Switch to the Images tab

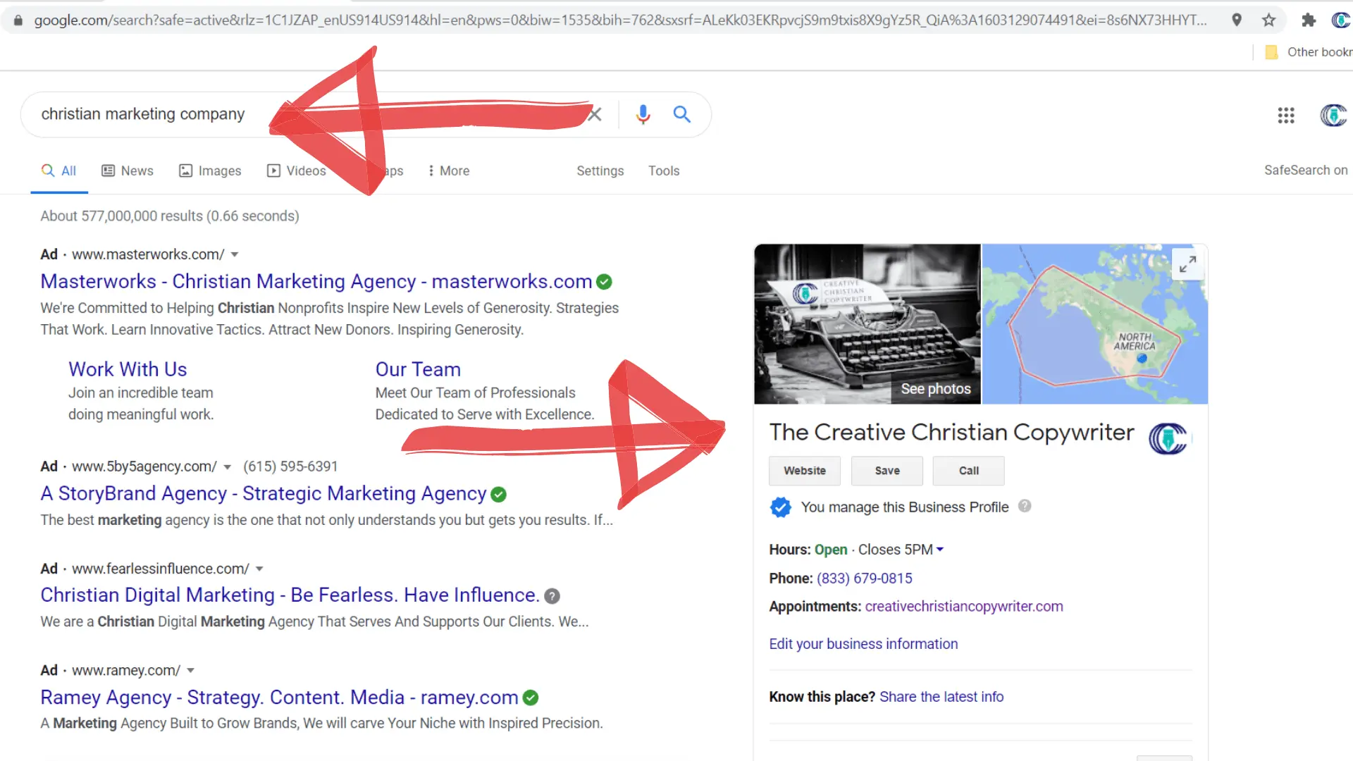(x=210, y=171)
